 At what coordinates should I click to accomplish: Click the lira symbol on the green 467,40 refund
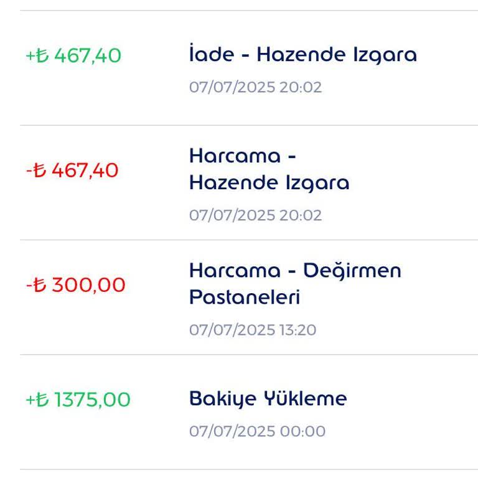[43, 56]
